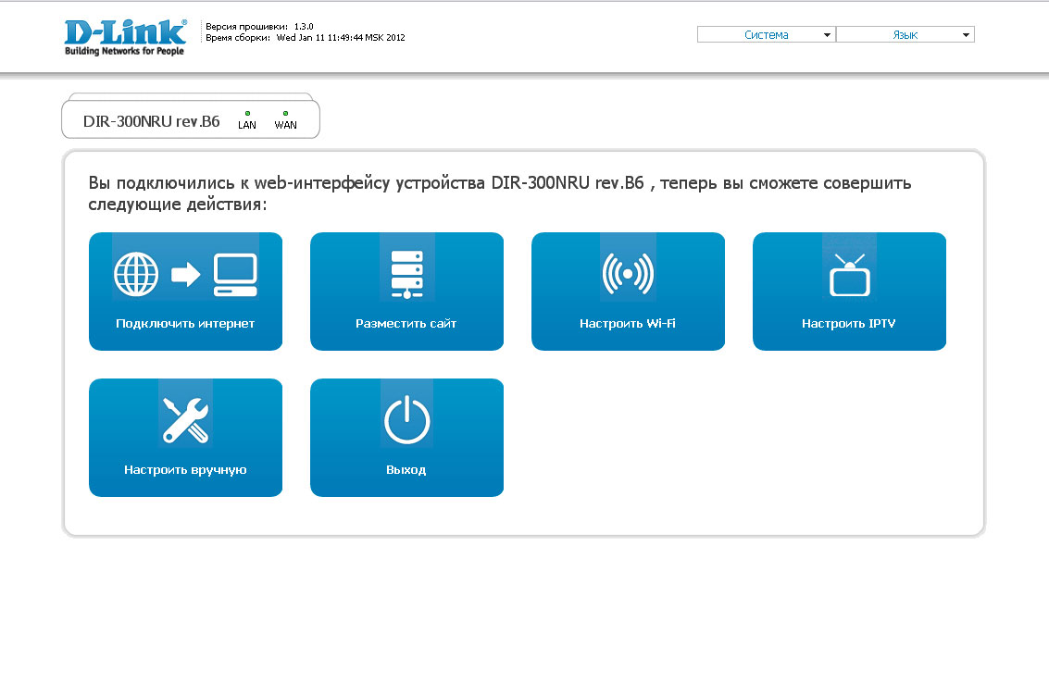Image resolution: width=1049 pixels, height=695 pixels.
Task: Click the D-Link logo
Action: [x=125, y=37]
